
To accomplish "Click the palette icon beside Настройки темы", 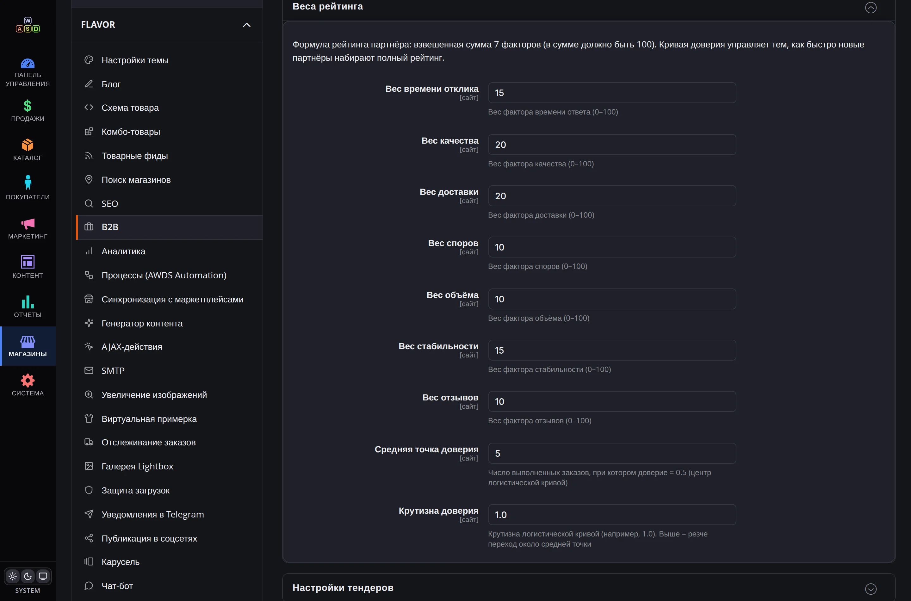I will 89,60.
